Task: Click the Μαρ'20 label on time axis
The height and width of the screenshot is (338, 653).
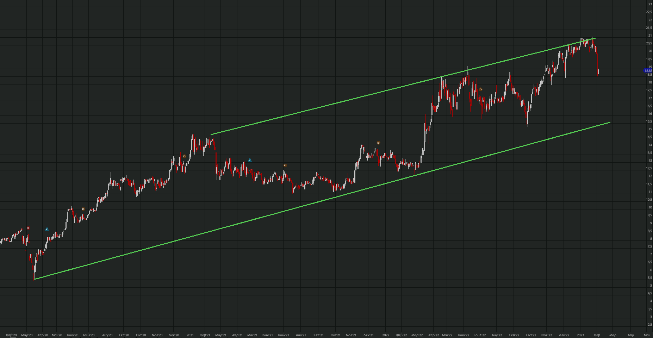Action: tap(27, 335)
